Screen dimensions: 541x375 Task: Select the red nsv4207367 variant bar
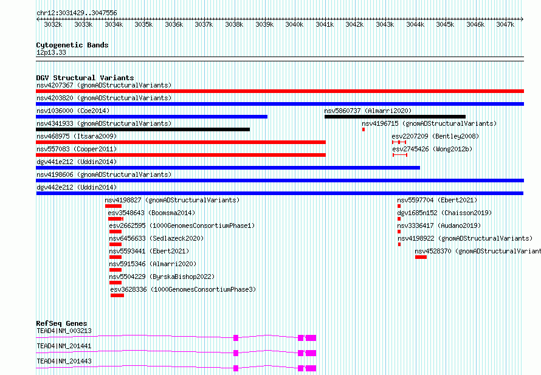tap(280, 91)
